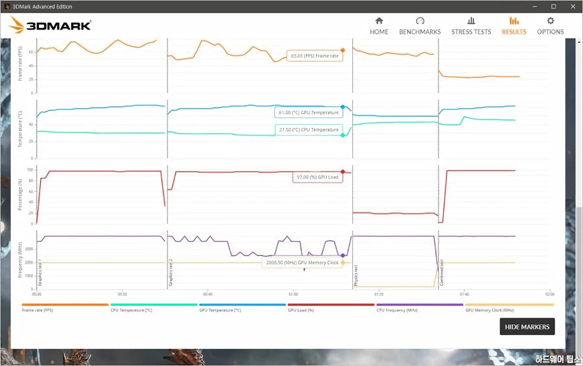583x366 pixels.
Task: Select the Results bar-chart icon
Action: 514,21
